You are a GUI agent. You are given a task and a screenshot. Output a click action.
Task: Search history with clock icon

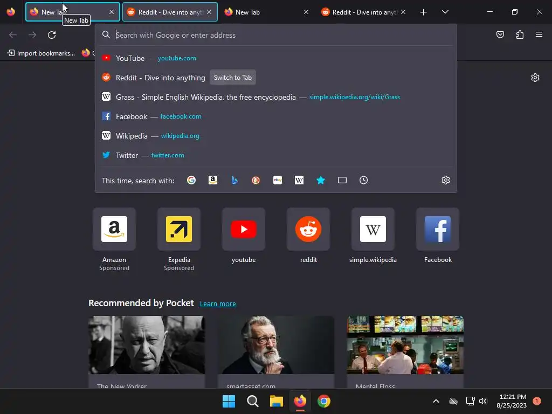(364, 180)
